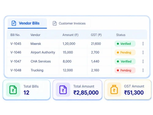This screenshot has width=153, height=115.
Task: Click the Pending status badge for V-1046
Action: pyautogui.click(x=125, y=52)
